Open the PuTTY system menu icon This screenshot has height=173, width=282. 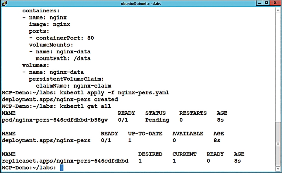[x=4, y=3]
